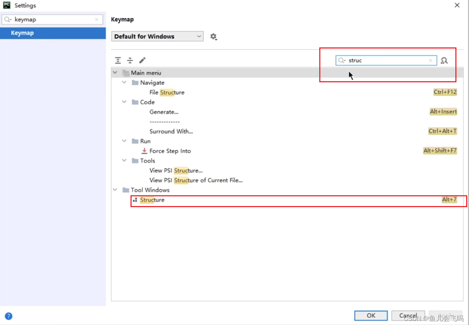This screenshot has width=469, height=325.
Task: Select the Generate... action row
Action: pos(288,112)
